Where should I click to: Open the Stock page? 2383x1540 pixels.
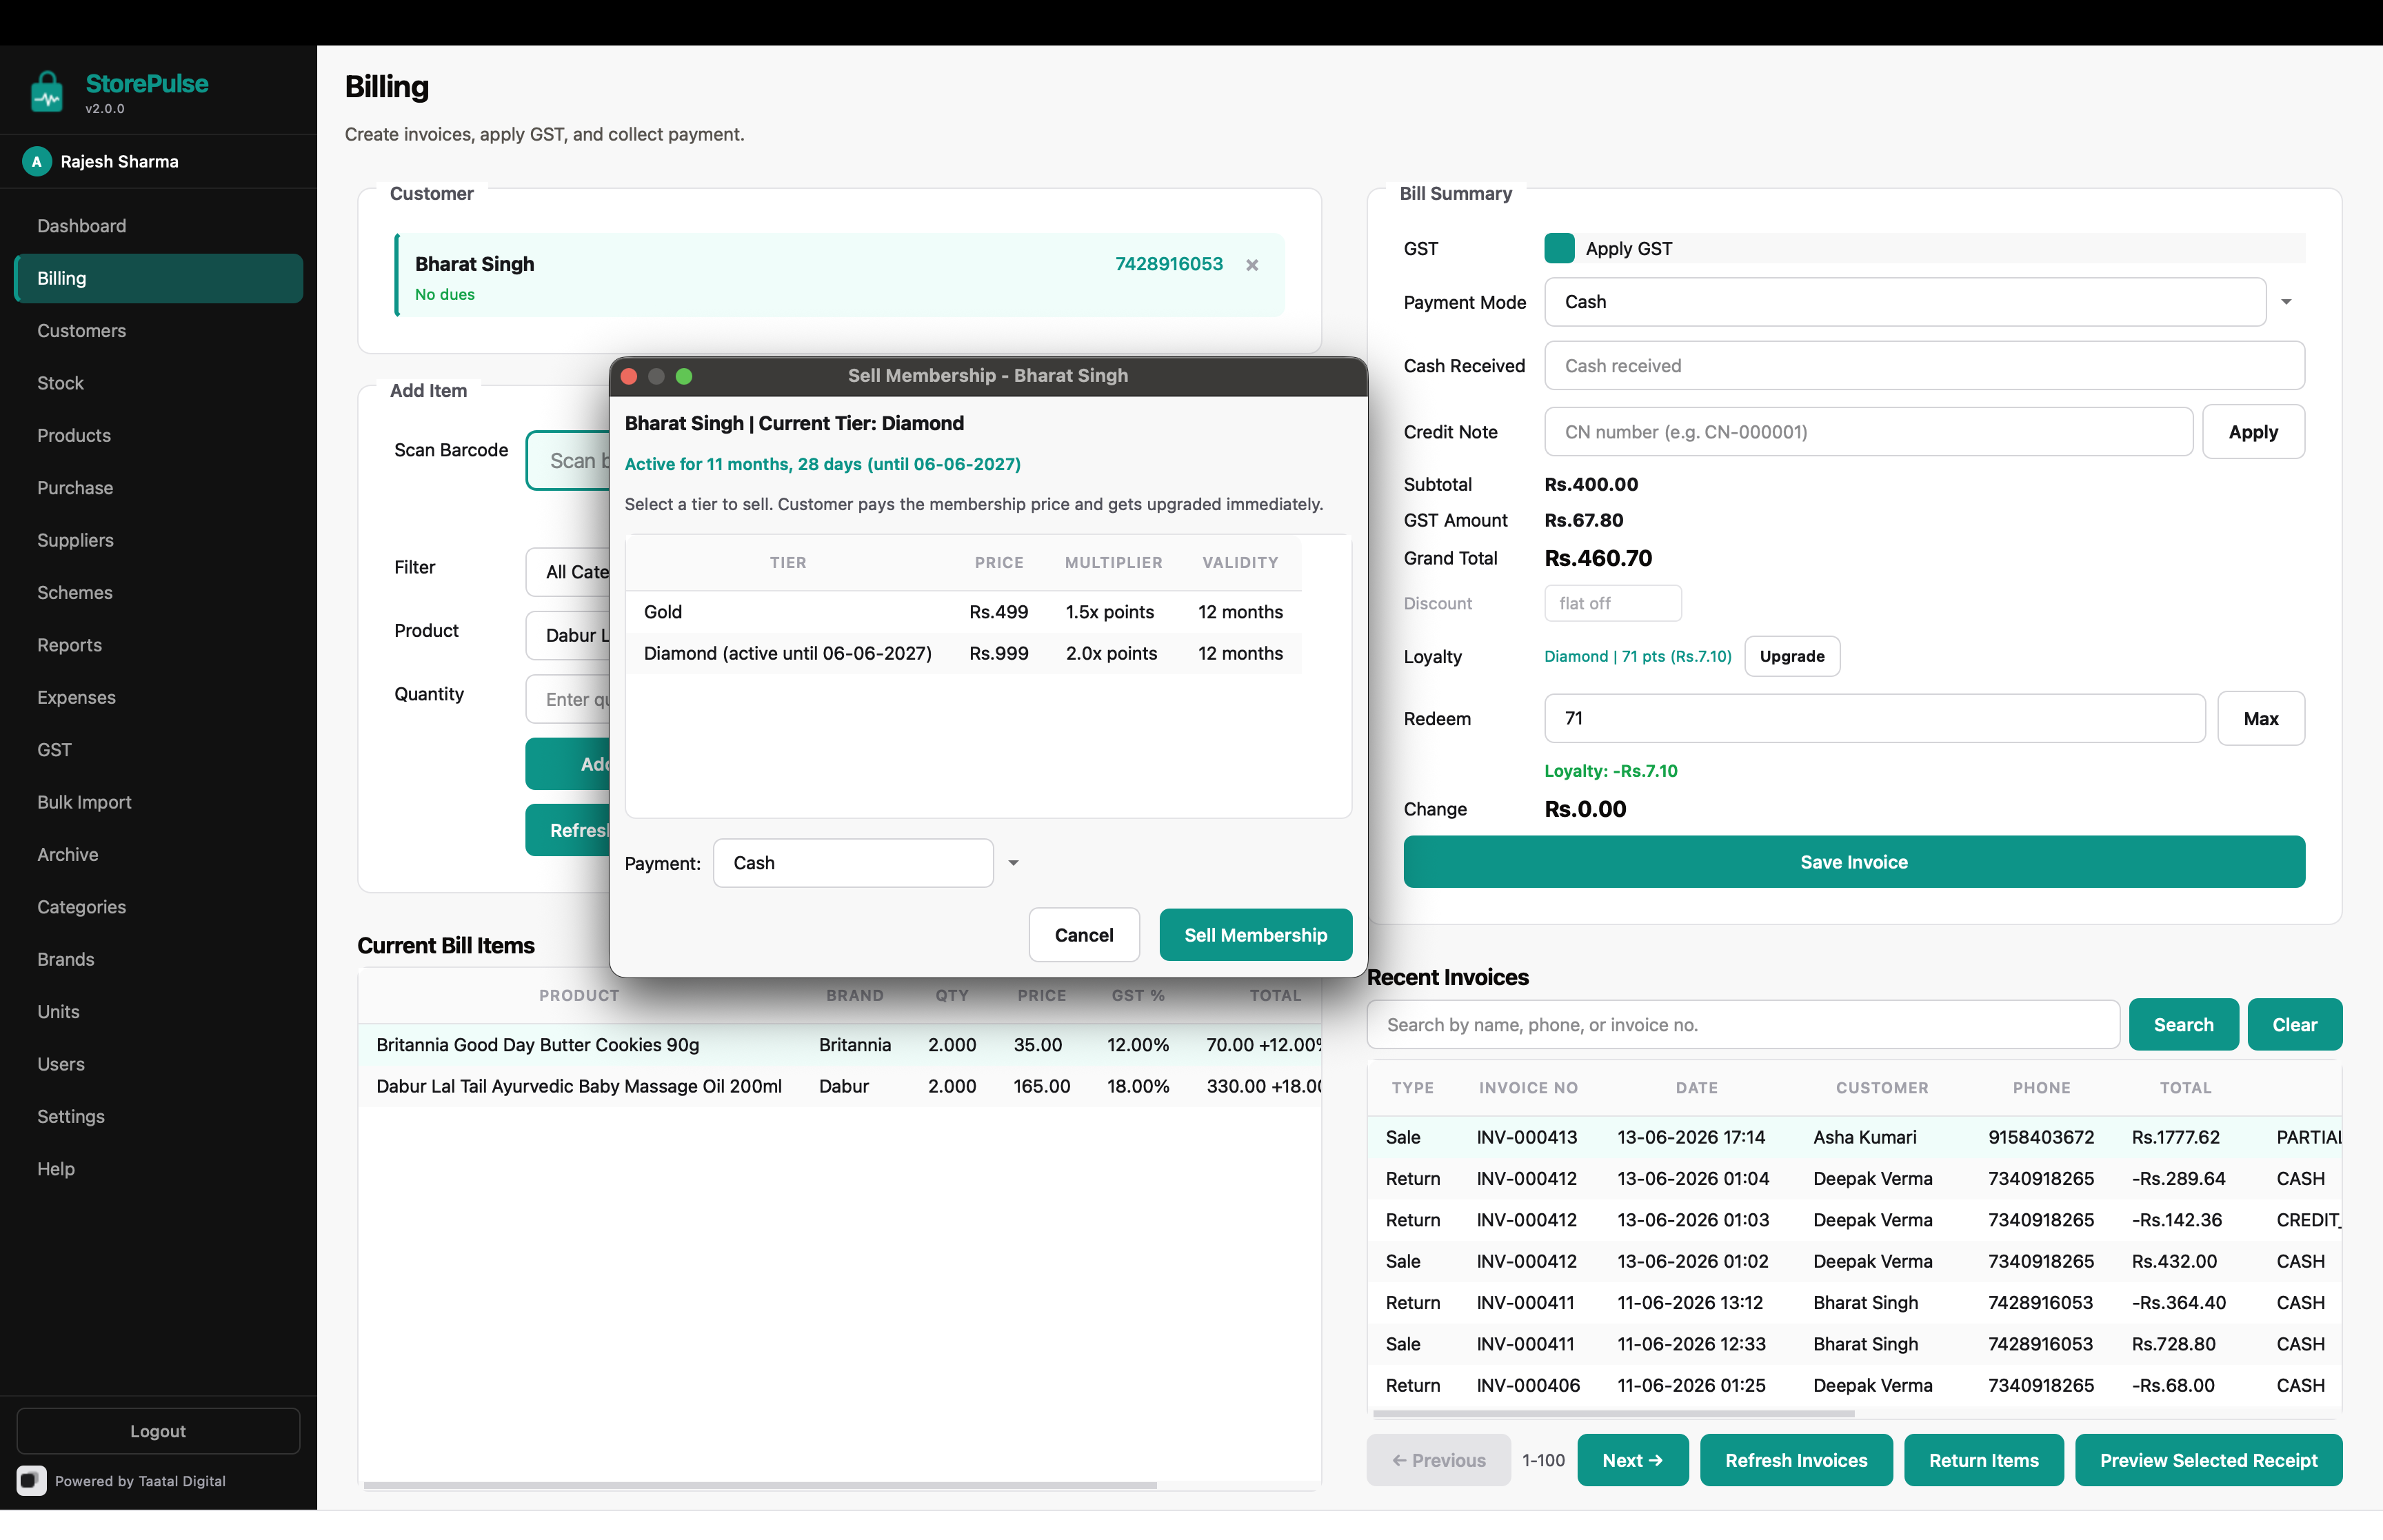pyautogui.click(x=158, y=383)
